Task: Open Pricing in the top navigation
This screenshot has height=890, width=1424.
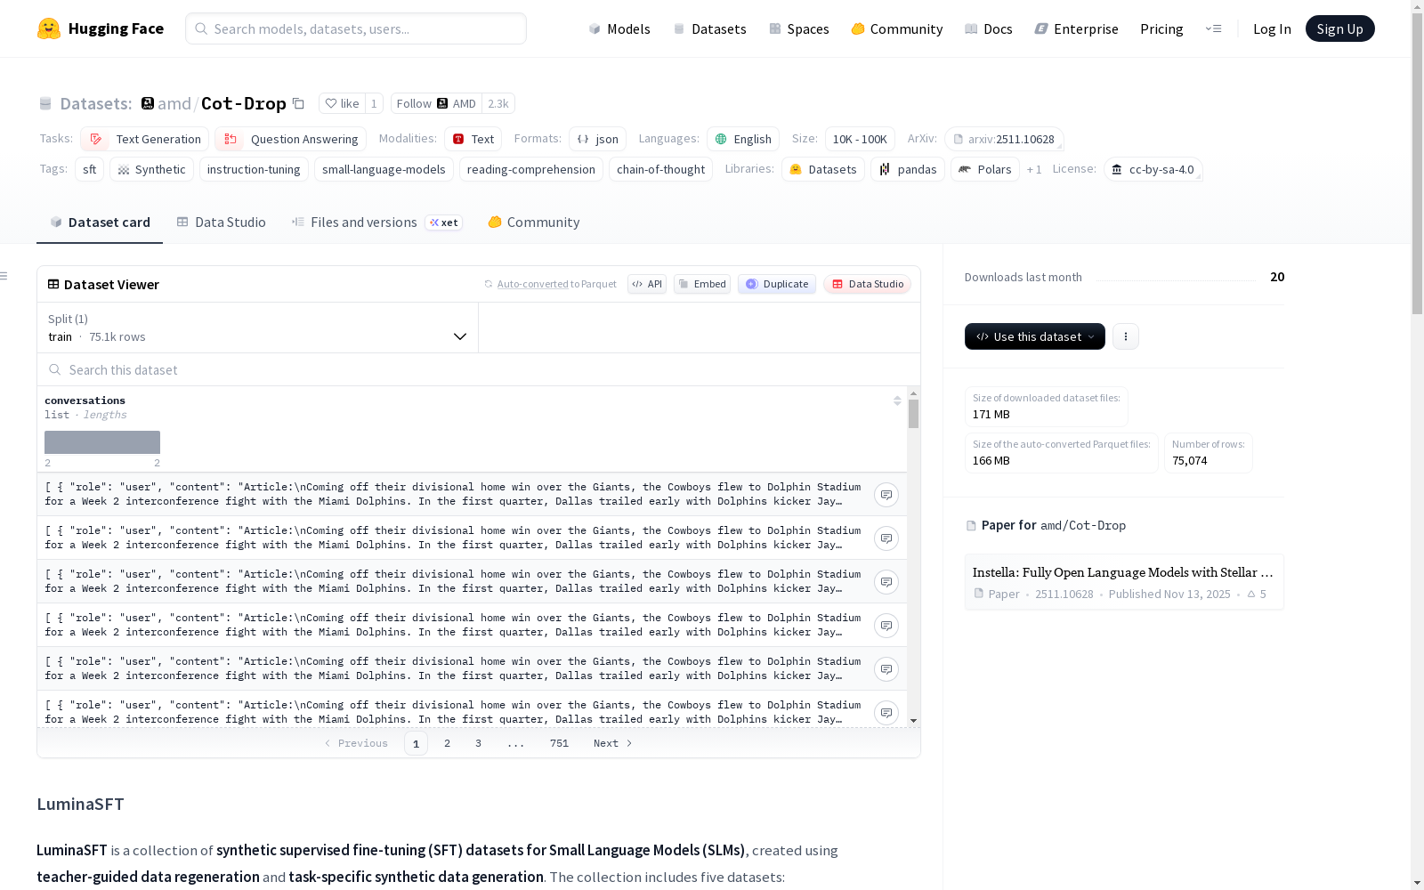Action: (x=1161, y=28)
